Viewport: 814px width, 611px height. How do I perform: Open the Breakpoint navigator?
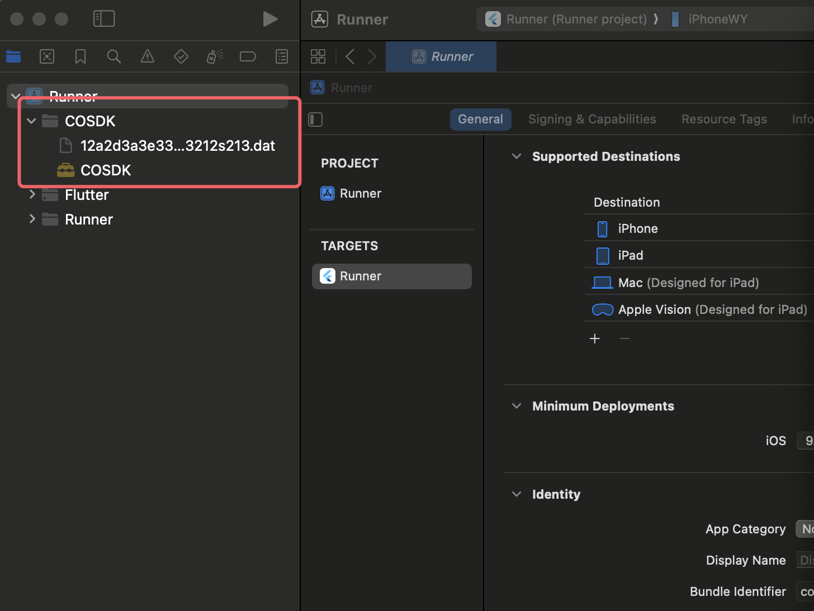coord(248,56)
